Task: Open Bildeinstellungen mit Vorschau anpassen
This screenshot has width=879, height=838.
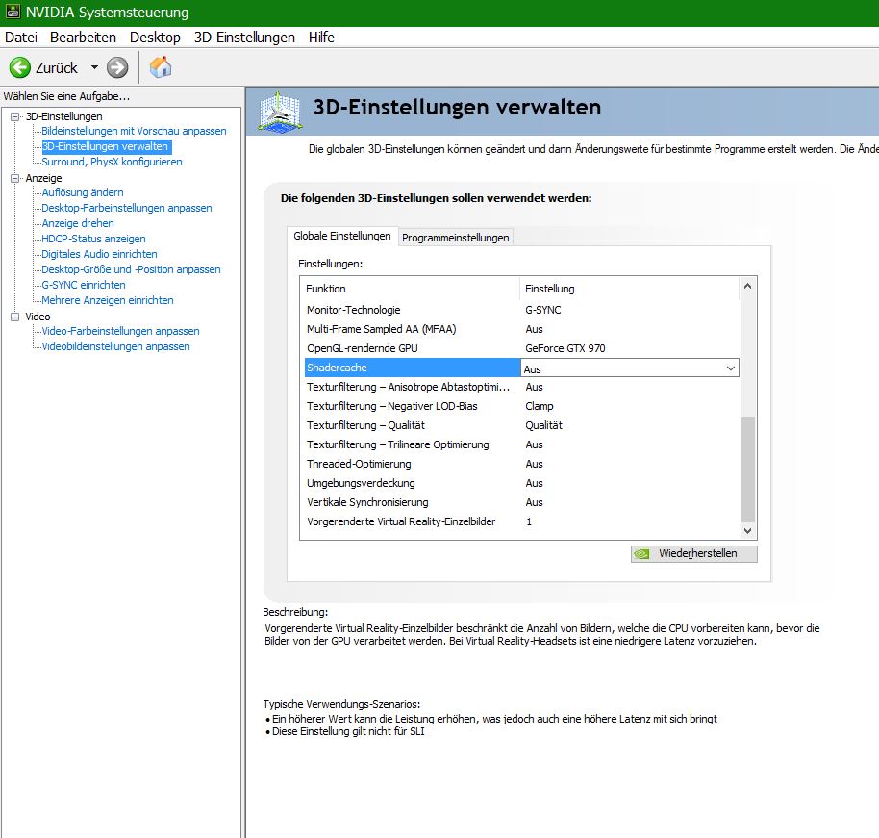Action: 134,131
